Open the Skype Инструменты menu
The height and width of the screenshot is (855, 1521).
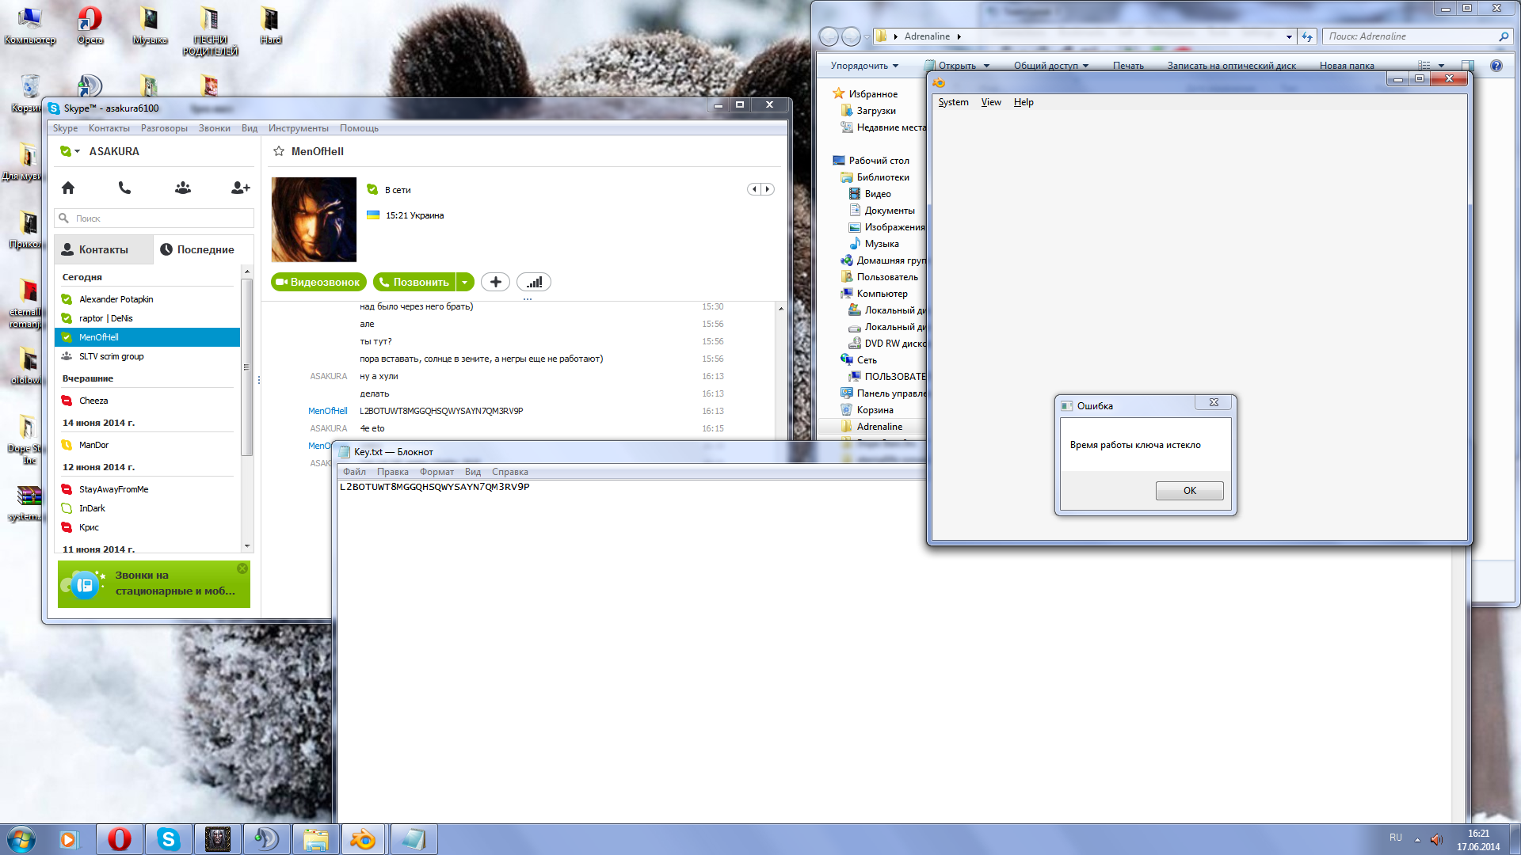pyautogui.click(x=298, y=128)
